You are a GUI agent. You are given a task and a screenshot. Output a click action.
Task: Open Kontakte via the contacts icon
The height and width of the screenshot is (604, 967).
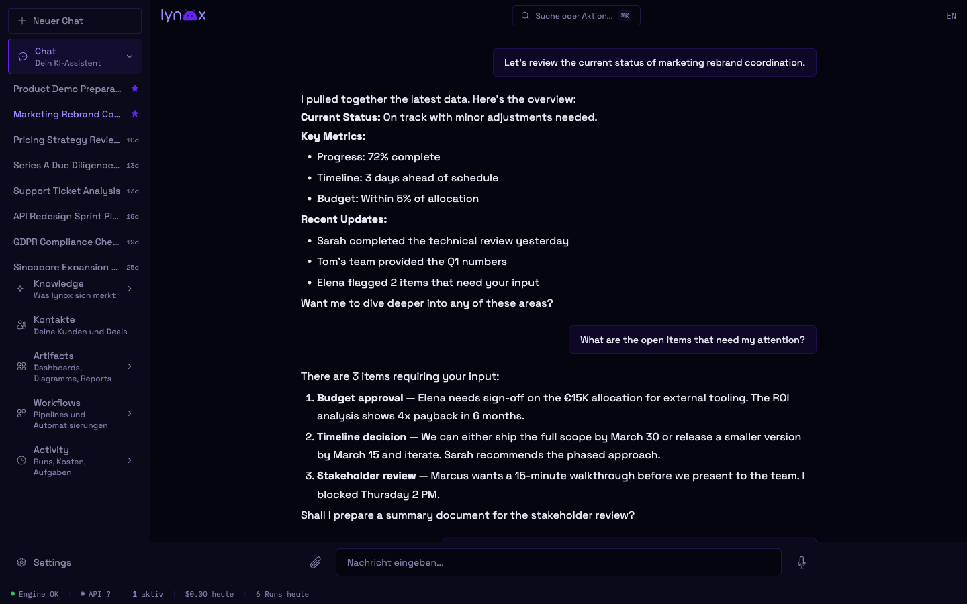(20, 325)
